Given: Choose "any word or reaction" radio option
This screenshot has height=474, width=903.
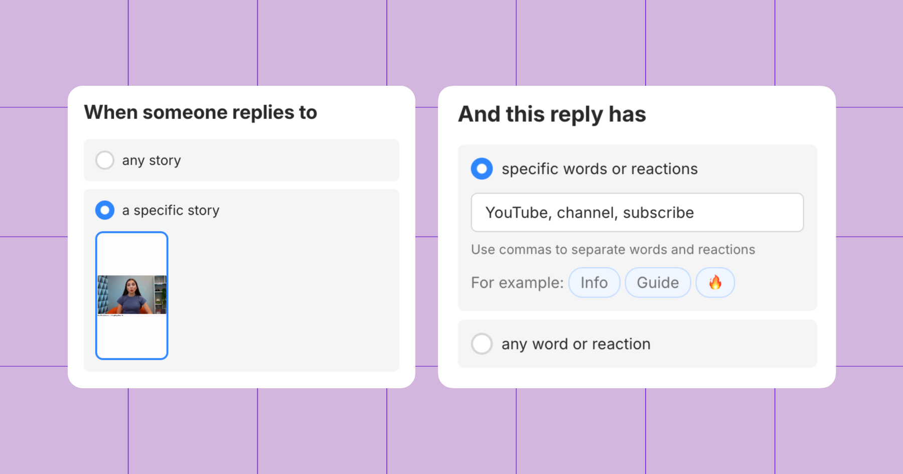Looking at the screenshot, I should pos(482,344).
